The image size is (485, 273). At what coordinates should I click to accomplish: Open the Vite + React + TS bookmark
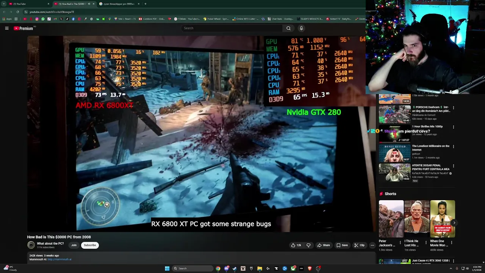pyautogui.click(x=125, y=19)
